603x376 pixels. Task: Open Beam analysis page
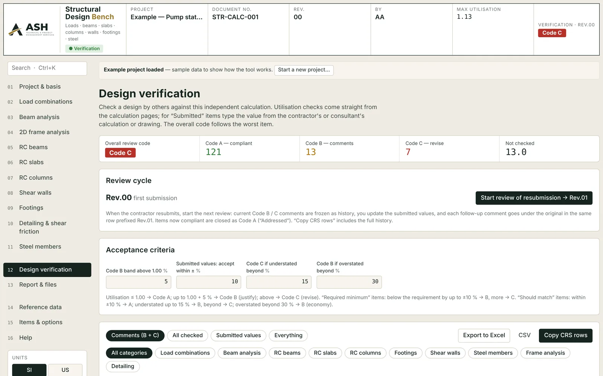click(47, 117)
